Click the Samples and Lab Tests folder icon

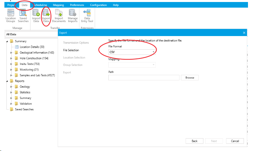pos(16,75)
